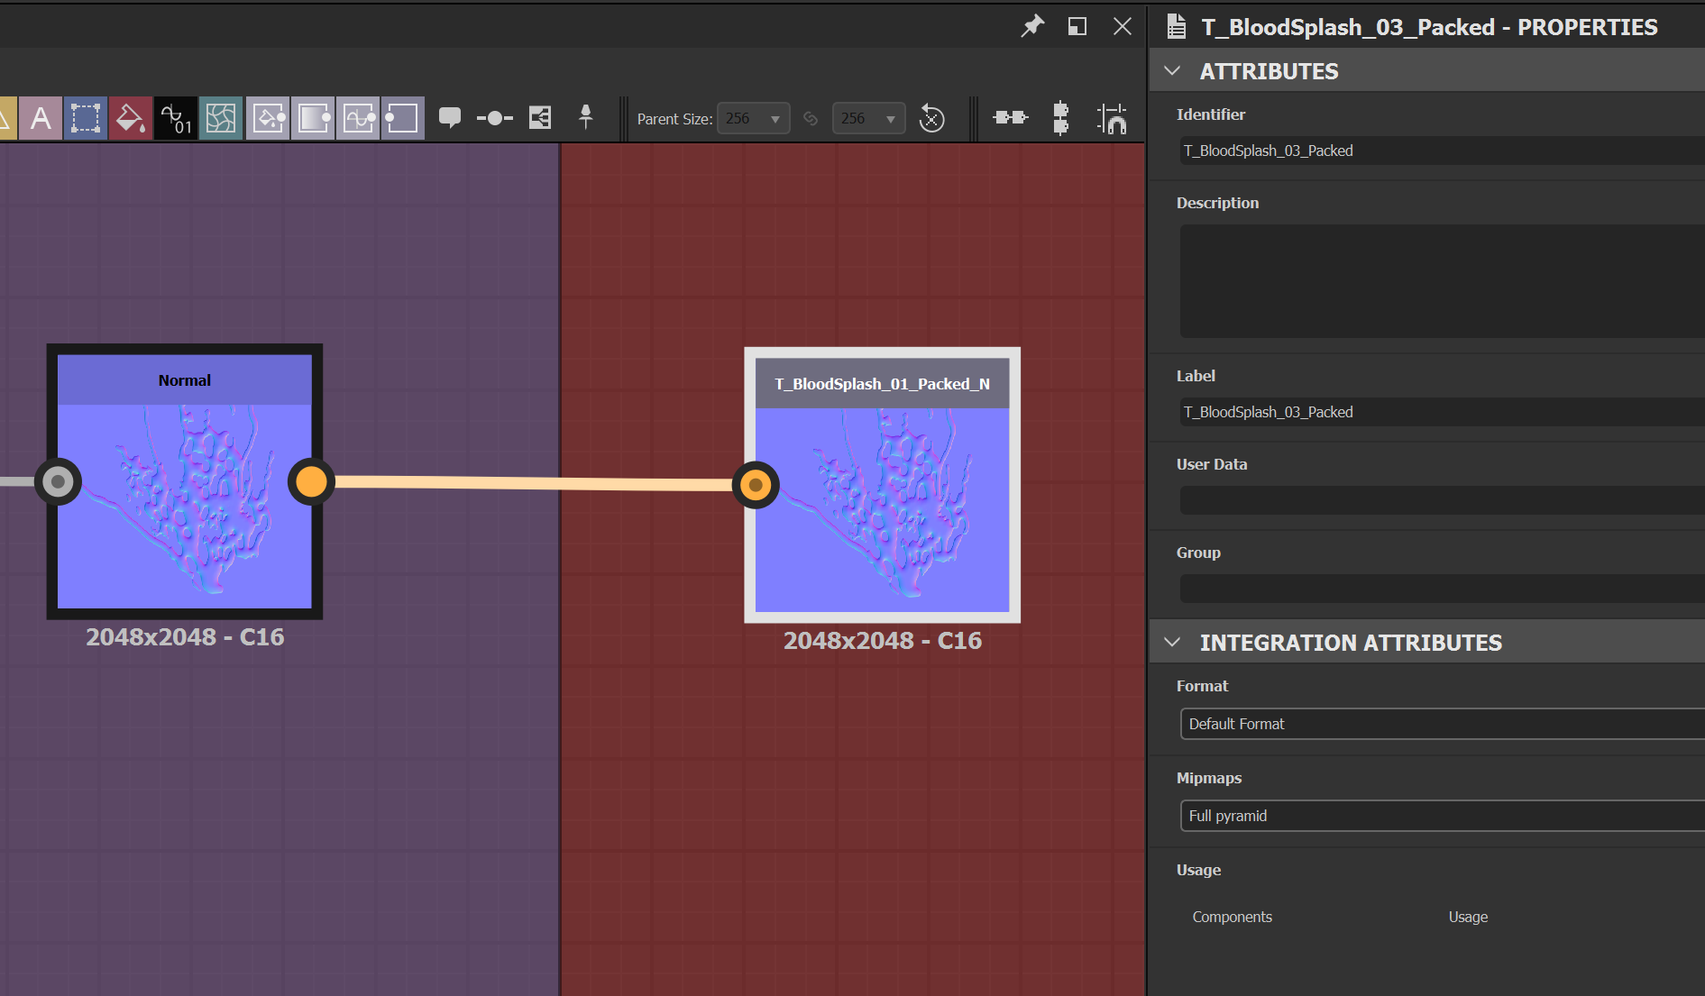This screenshot has height=996, width=1705.
Task: Add a Text node from toolbar
Action: click(41, 118)
